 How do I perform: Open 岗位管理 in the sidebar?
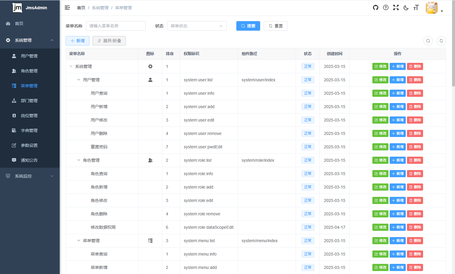30,116
